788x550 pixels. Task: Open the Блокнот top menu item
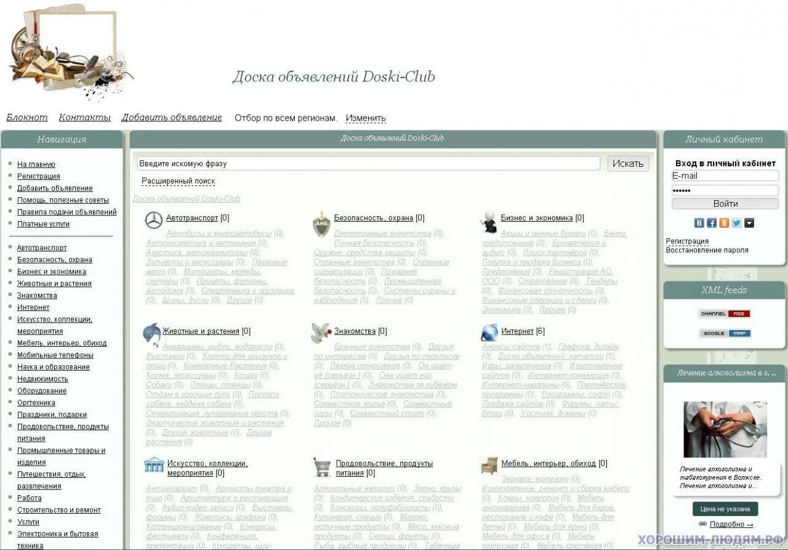(x=27, y=118)
